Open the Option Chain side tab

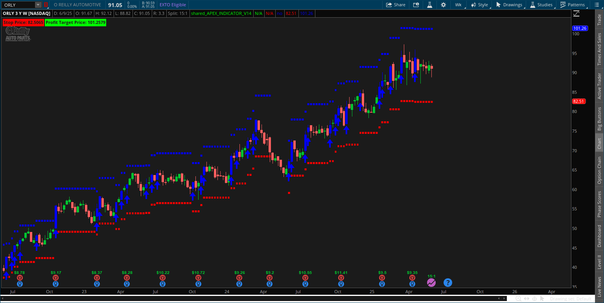click(599, 170)
